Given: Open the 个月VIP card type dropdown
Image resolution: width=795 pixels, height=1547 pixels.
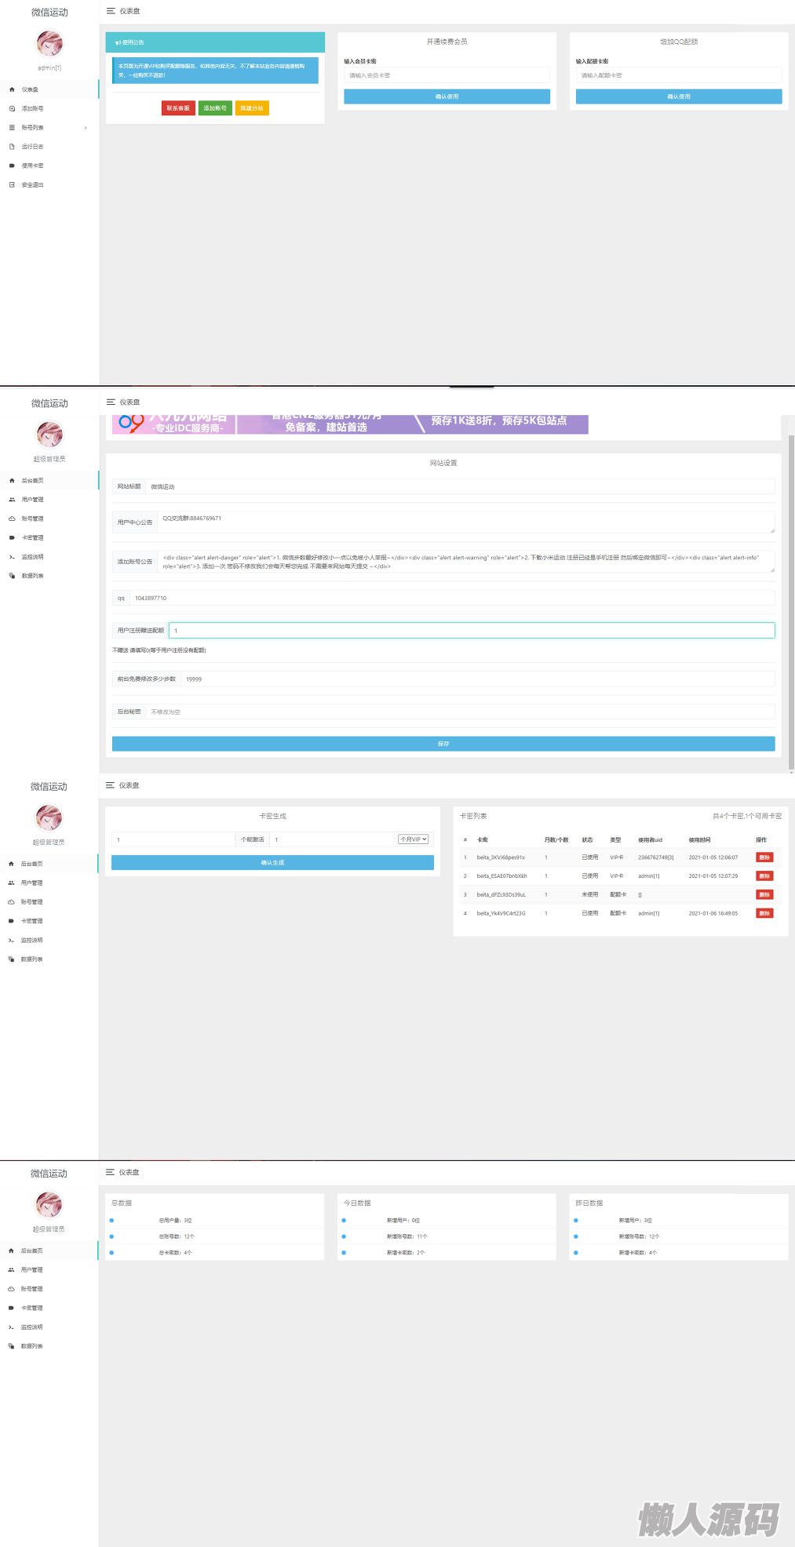Looking at the screenshot, I should (414, 839).
